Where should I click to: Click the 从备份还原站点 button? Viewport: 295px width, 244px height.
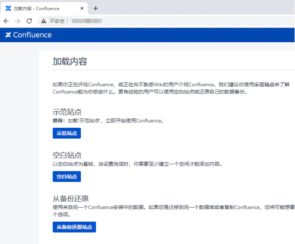click(74, 227)
